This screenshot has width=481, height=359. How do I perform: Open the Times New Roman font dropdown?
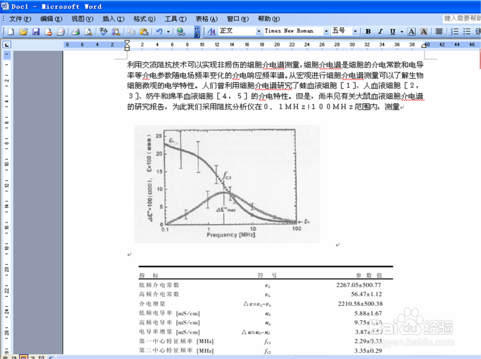click(x=326, y=31)
